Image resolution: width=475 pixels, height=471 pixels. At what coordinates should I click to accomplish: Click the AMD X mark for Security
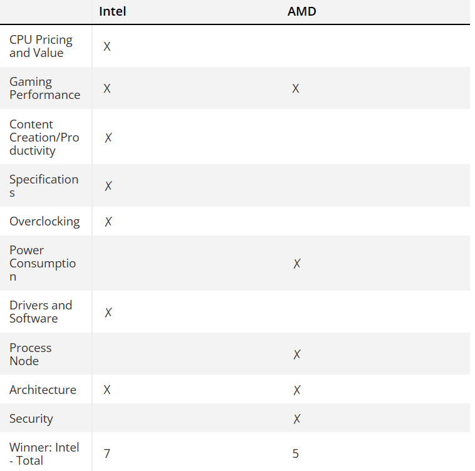pyautogui.click(x=297, y=418)
